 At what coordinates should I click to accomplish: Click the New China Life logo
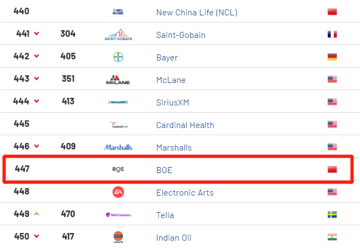click(x=118, y=12)
